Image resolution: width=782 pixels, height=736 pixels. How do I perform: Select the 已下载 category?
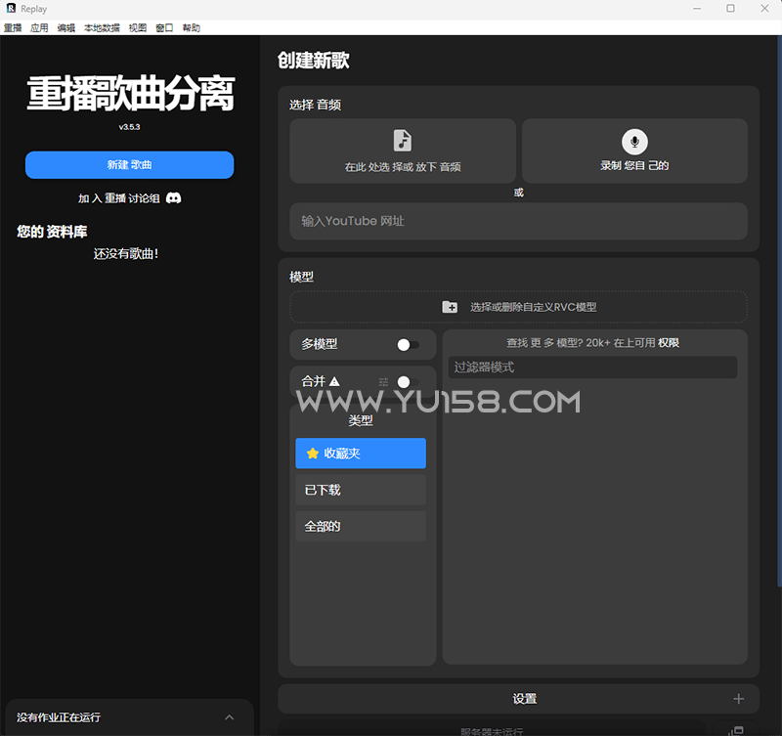[360, 490]
